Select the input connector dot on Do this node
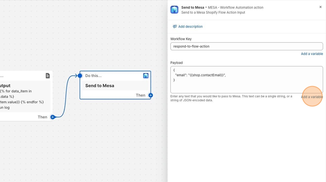This screenshot has width=326, height=182. [x=80, y=76]
